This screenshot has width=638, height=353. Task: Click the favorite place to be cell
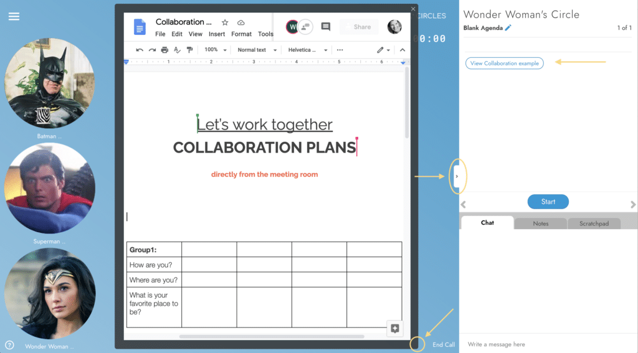tap(155, 307)
